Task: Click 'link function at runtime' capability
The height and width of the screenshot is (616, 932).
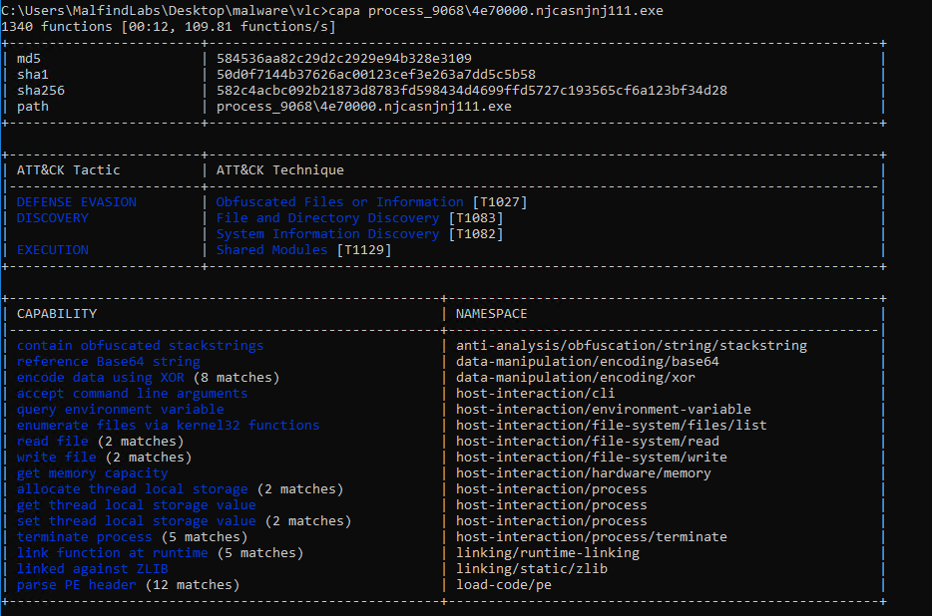Action: [x=112, y=553]
